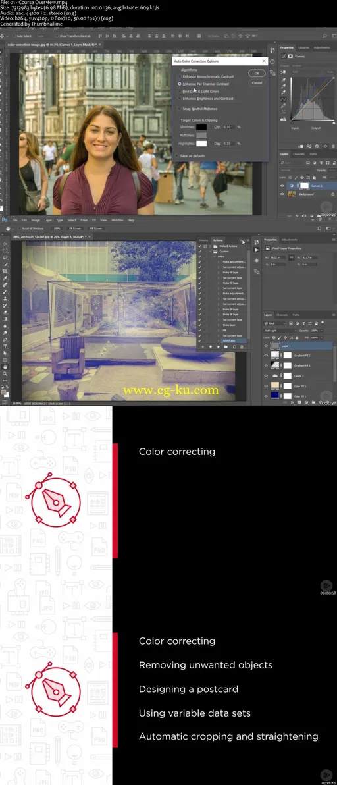Click the Shadows Clip value field
Viewport: 337px width, 785px height.
(229, 127)
